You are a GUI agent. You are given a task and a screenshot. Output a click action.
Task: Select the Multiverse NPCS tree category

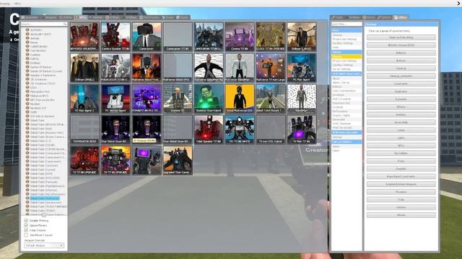pyautogui.click(x=39, y=96)
